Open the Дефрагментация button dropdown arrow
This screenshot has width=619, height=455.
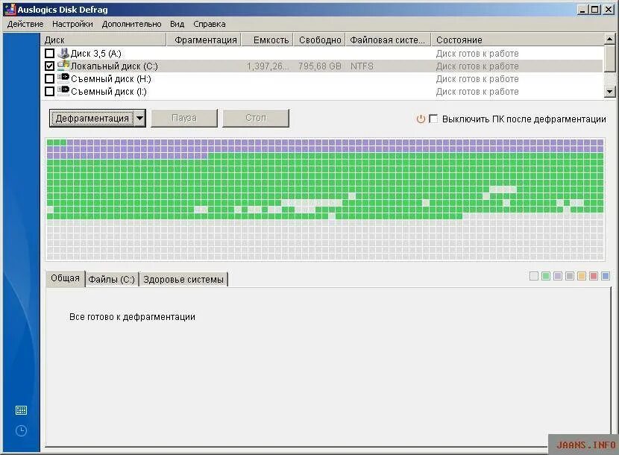pos(139,118)
